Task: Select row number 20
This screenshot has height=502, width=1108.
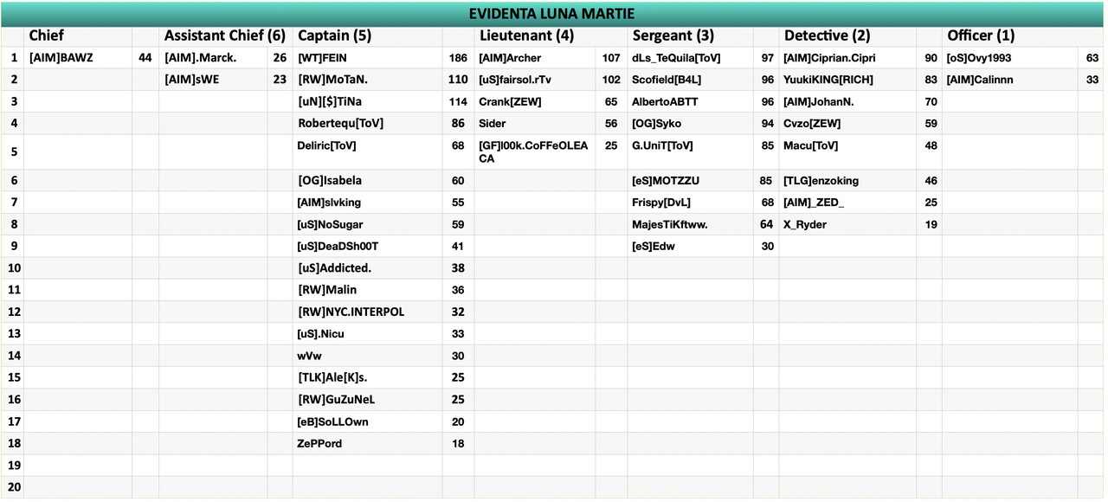Action: tap(13, 487)
